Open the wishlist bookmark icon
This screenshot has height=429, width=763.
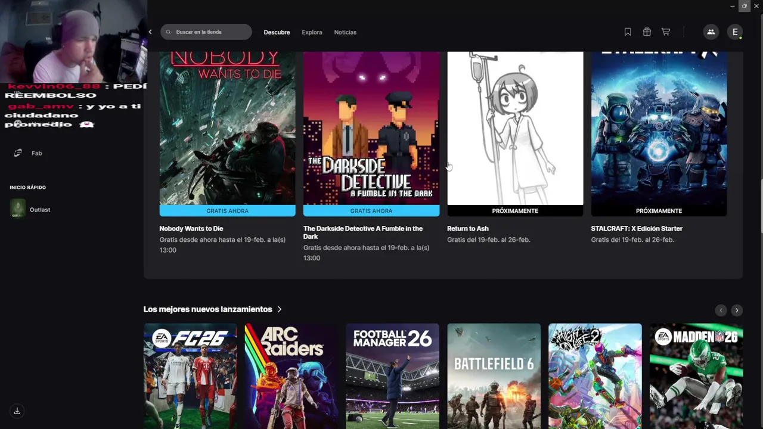click(628, 32)
